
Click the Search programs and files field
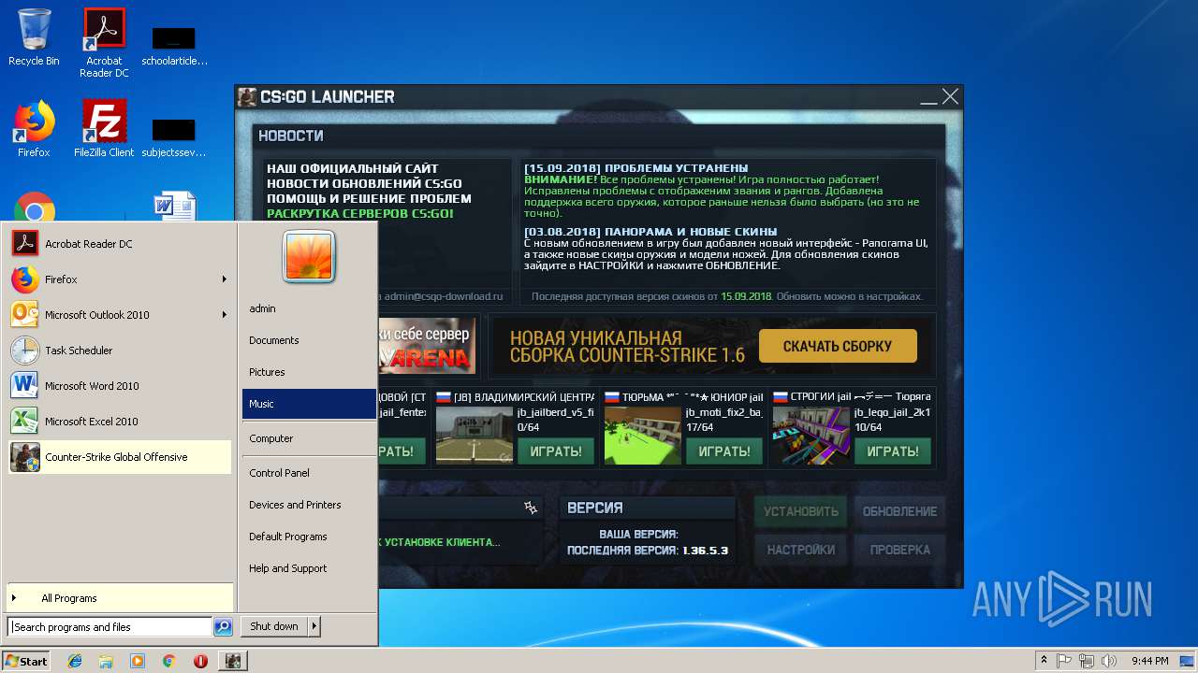[110, 627]
